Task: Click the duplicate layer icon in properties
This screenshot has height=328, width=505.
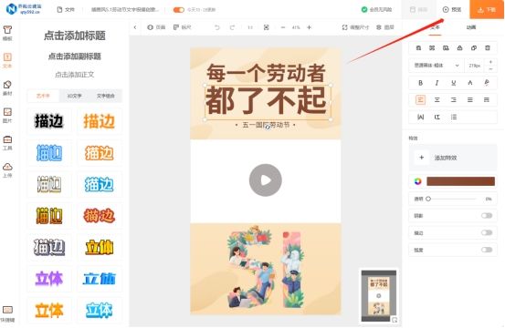Action: click(x=474, y=48)
